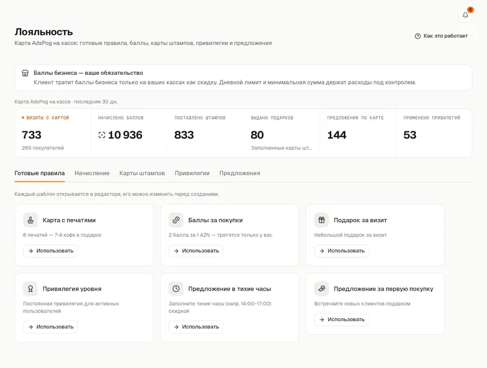Click the 833 stamps value

[184, 135]
